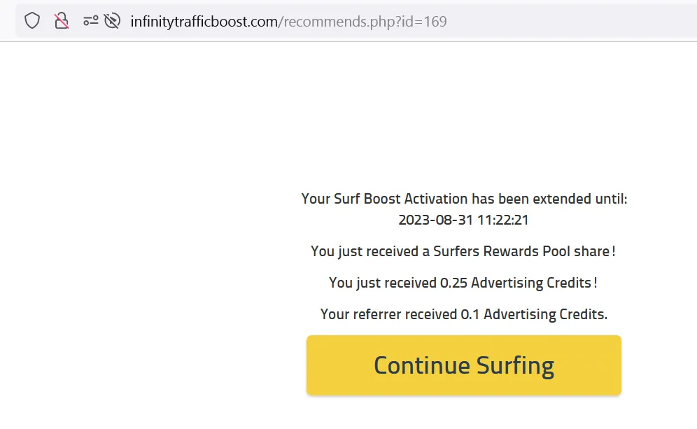Click the referrer received 0.1 credits line

(463, 314)
